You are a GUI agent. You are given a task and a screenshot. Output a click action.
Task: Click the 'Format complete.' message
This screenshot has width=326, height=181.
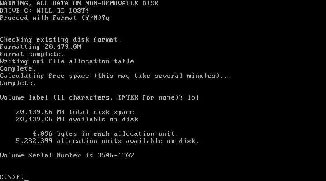(x=33, y=54)
